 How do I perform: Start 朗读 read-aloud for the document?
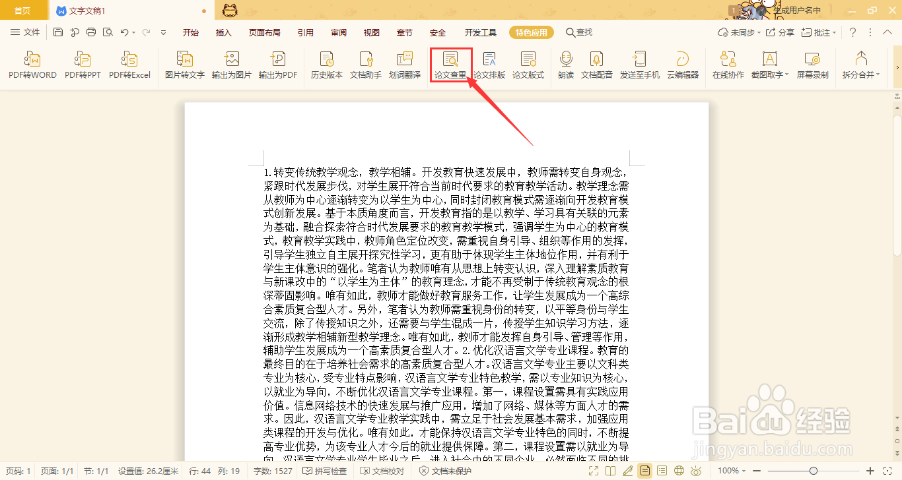click(565, 65)
